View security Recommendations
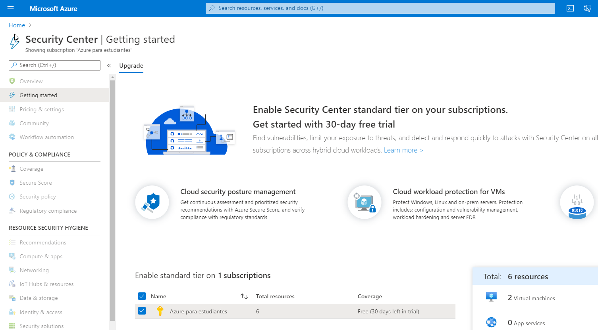598x330 pixels. click(x=43, y=242)
